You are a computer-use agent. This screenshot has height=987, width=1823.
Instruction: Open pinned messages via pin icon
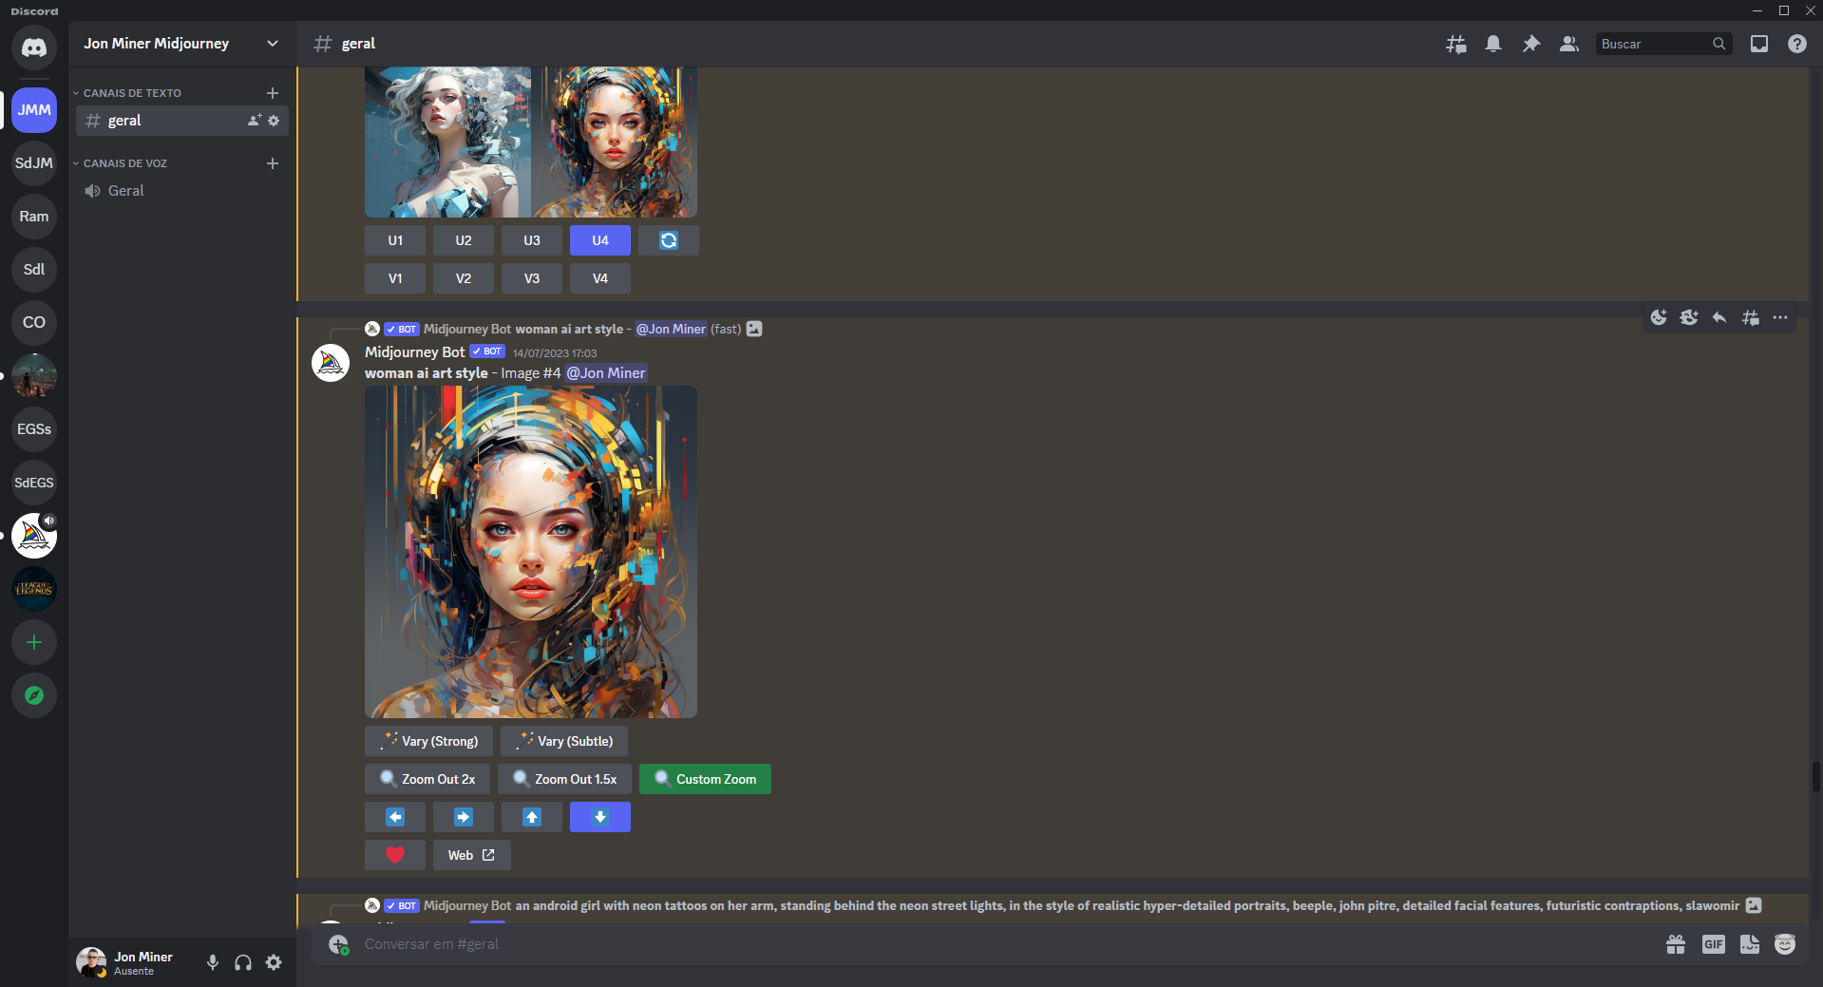pos(1531,44)
